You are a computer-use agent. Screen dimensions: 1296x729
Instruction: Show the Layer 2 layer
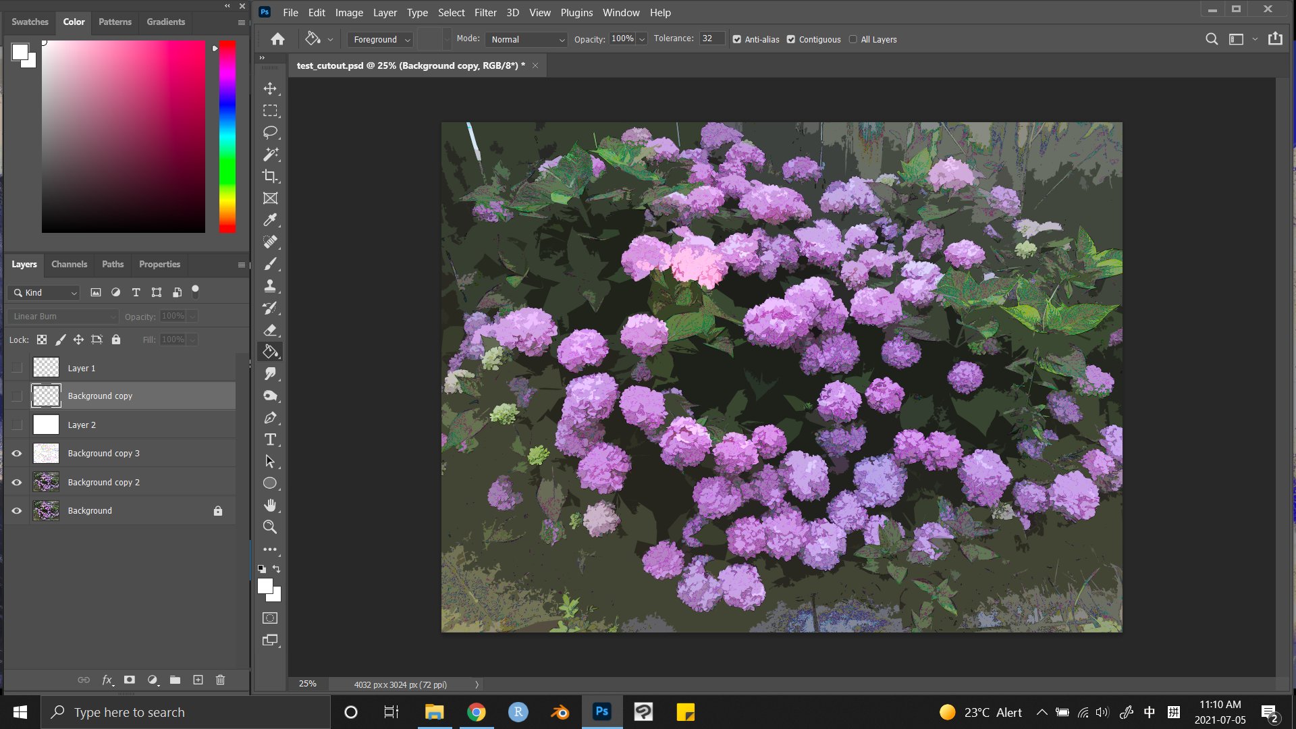(17, 425)
